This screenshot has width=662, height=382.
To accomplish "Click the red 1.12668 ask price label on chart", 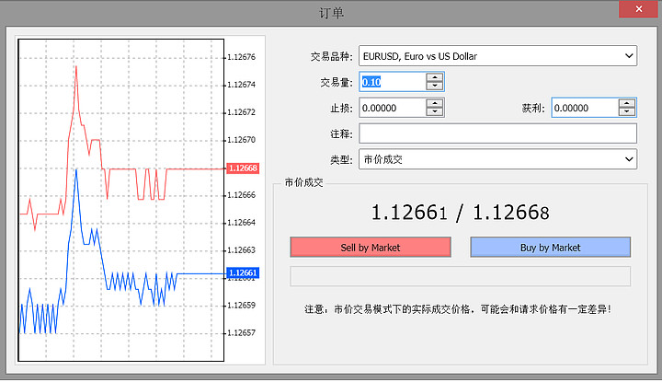I will pyautogui.click(x=242, y=168).
